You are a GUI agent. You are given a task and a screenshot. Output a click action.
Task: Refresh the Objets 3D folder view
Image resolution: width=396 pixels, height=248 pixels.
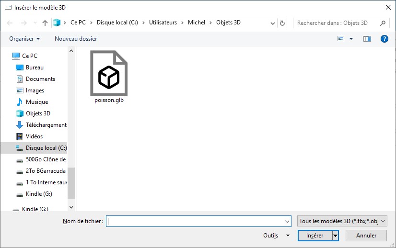pyautogui.click(x=282, y=23)
